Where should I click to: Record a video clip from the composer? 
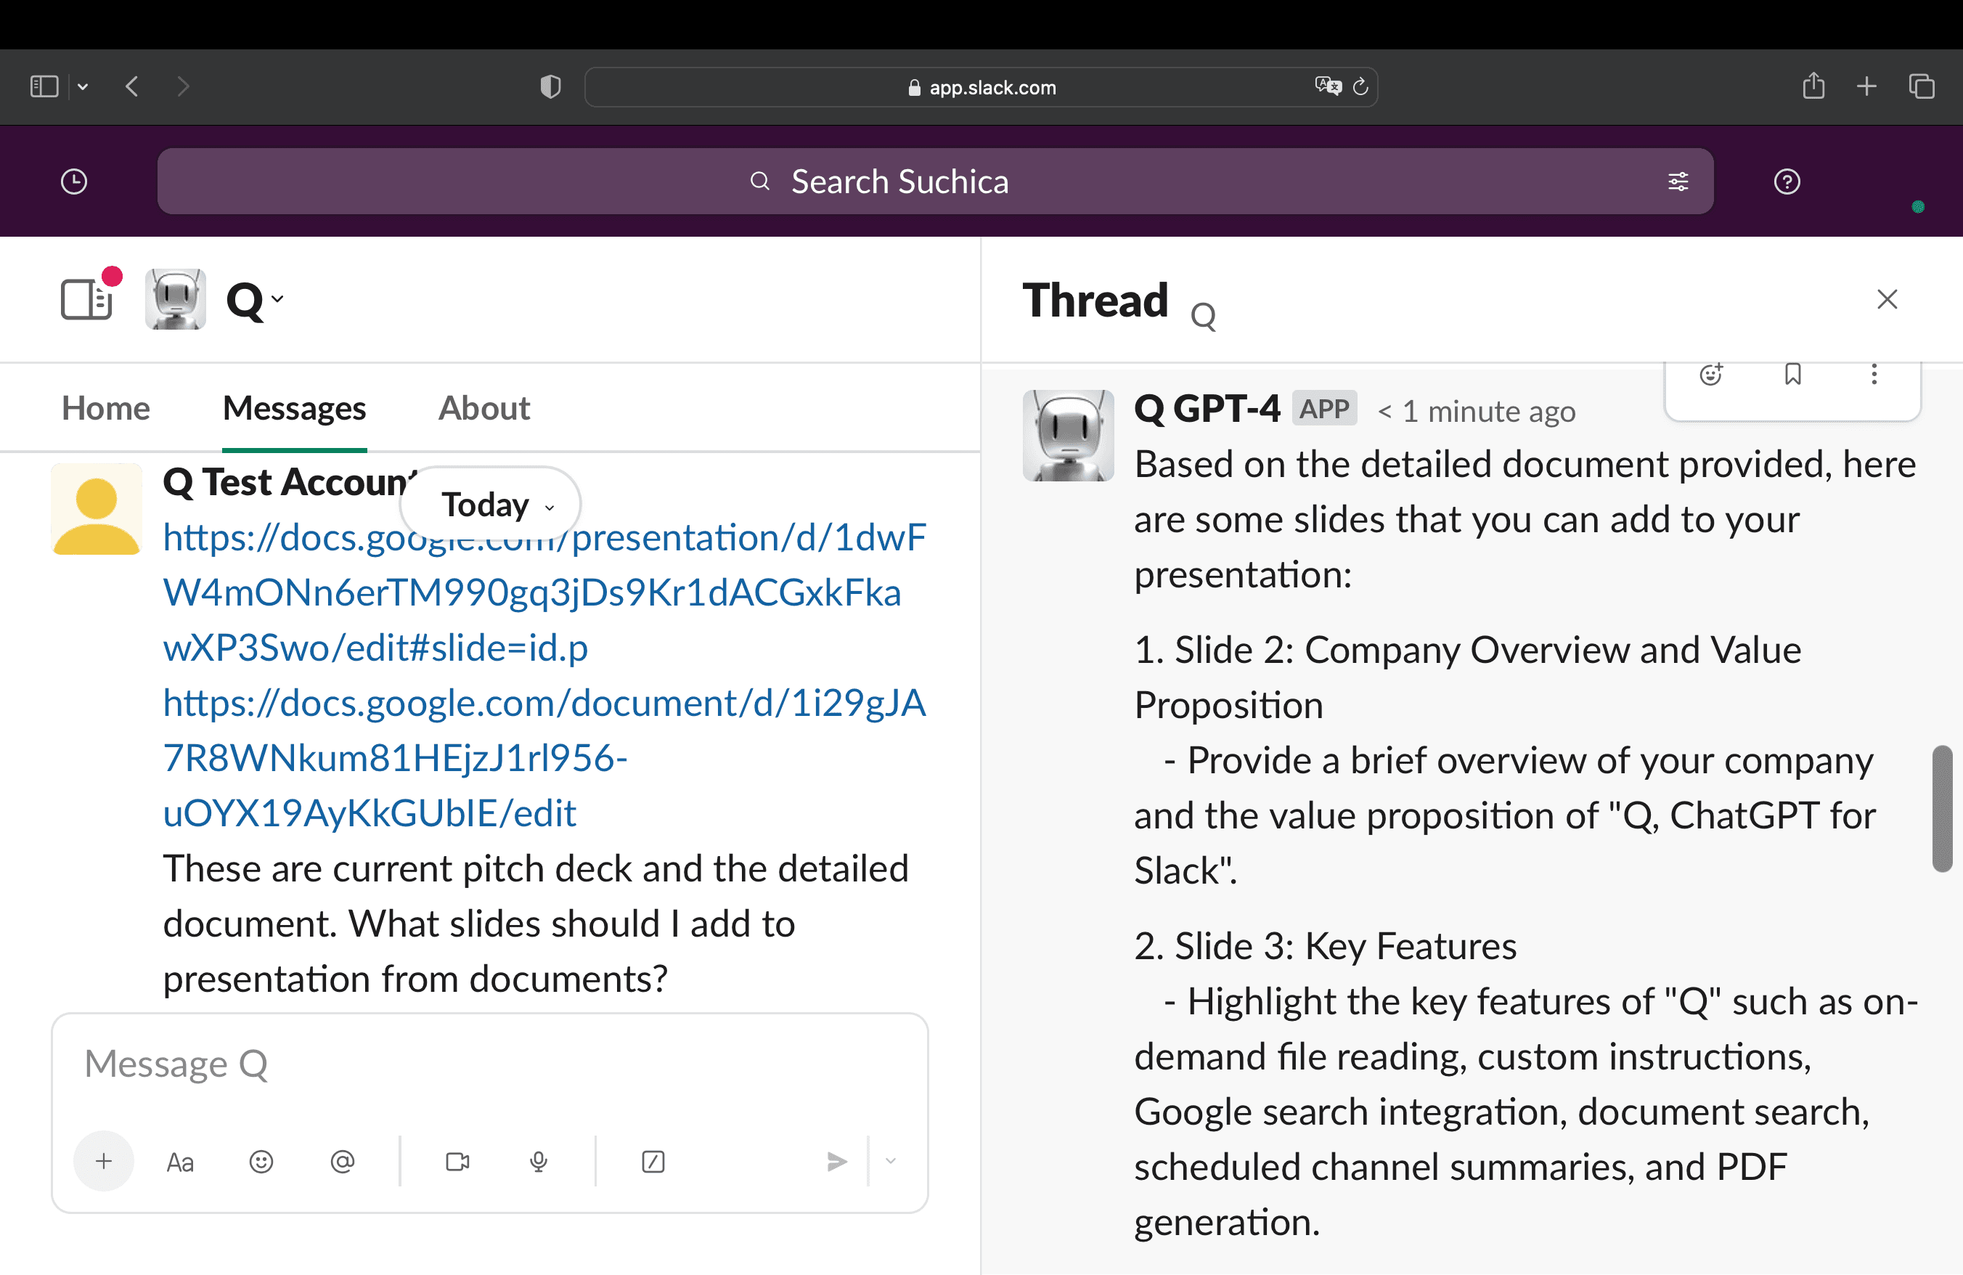pos(458,1162)
